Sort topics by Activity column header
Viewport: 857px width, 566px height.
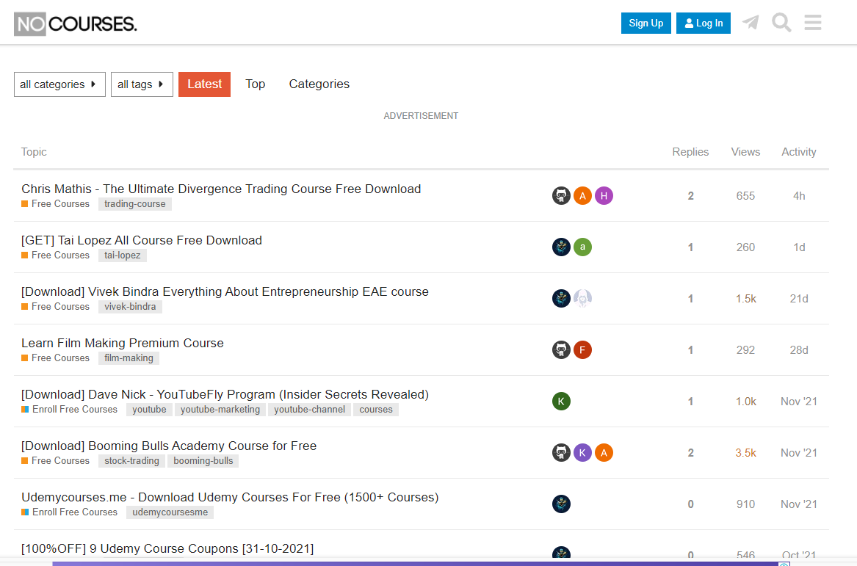(798, 152)
